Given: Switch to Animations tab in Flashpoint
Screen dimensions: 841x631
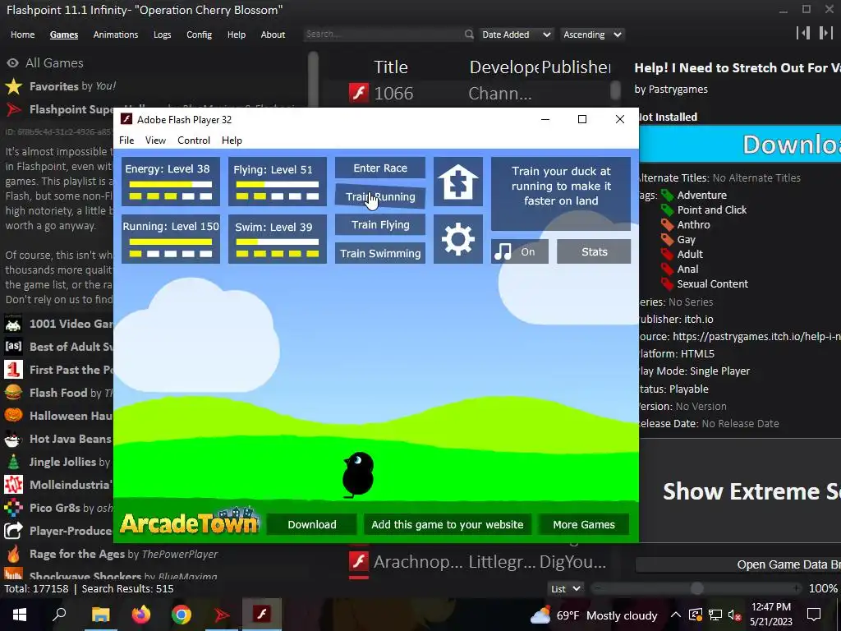Looking at the screenshot, I should (x=115, y=35).
